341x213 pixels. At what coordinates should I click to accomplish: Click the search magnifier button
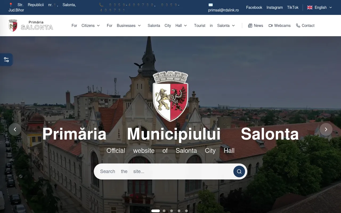click(239, 171)
